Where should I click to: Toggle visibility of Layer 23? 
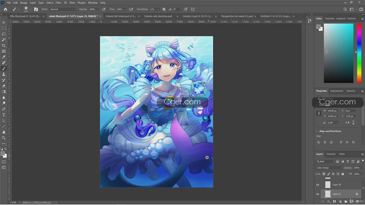[318, 194]
